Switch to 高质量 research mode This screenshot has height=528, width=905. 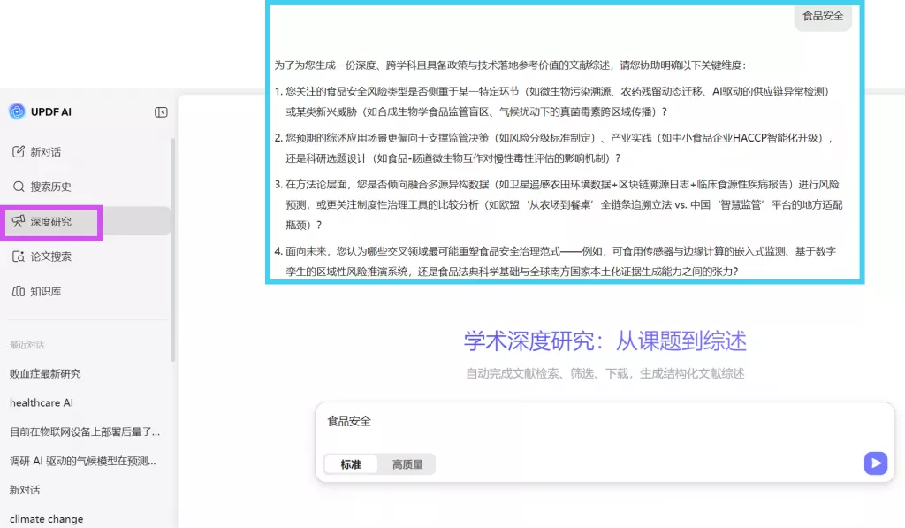click(408, 463)
